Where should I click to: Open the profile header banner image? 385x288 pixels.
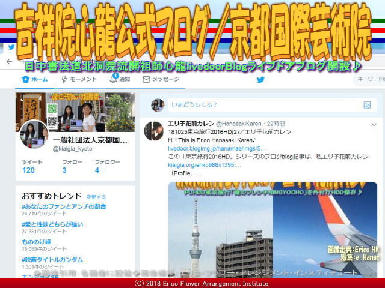75,112
